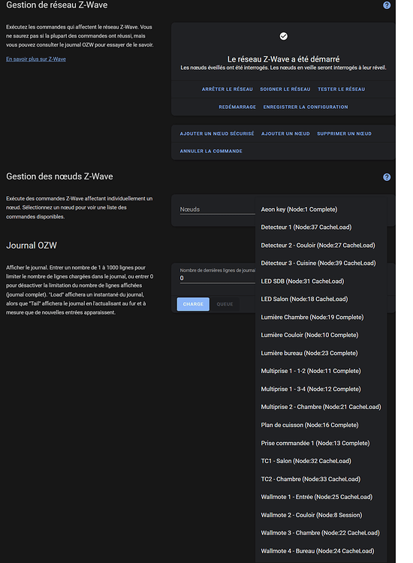Open help for Z-Wave network management
The image size is (413, 563).
pos(387,5)
